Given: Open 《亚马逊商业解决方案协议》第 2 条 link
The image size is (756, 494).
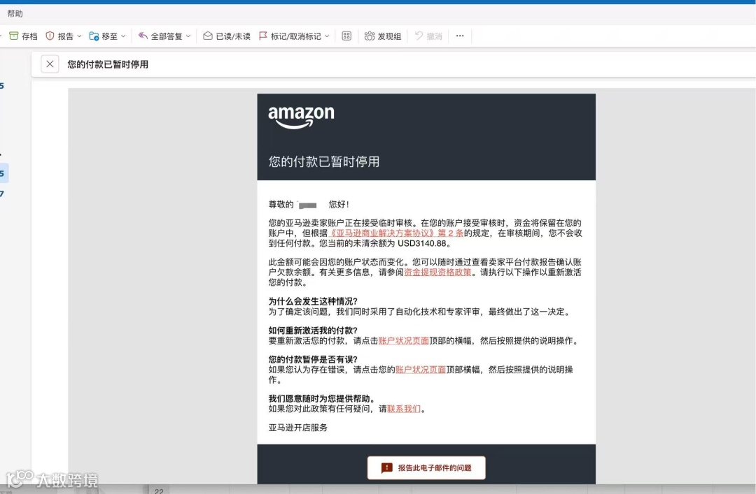Looking at the screenshot, I should tap(396, 233).
